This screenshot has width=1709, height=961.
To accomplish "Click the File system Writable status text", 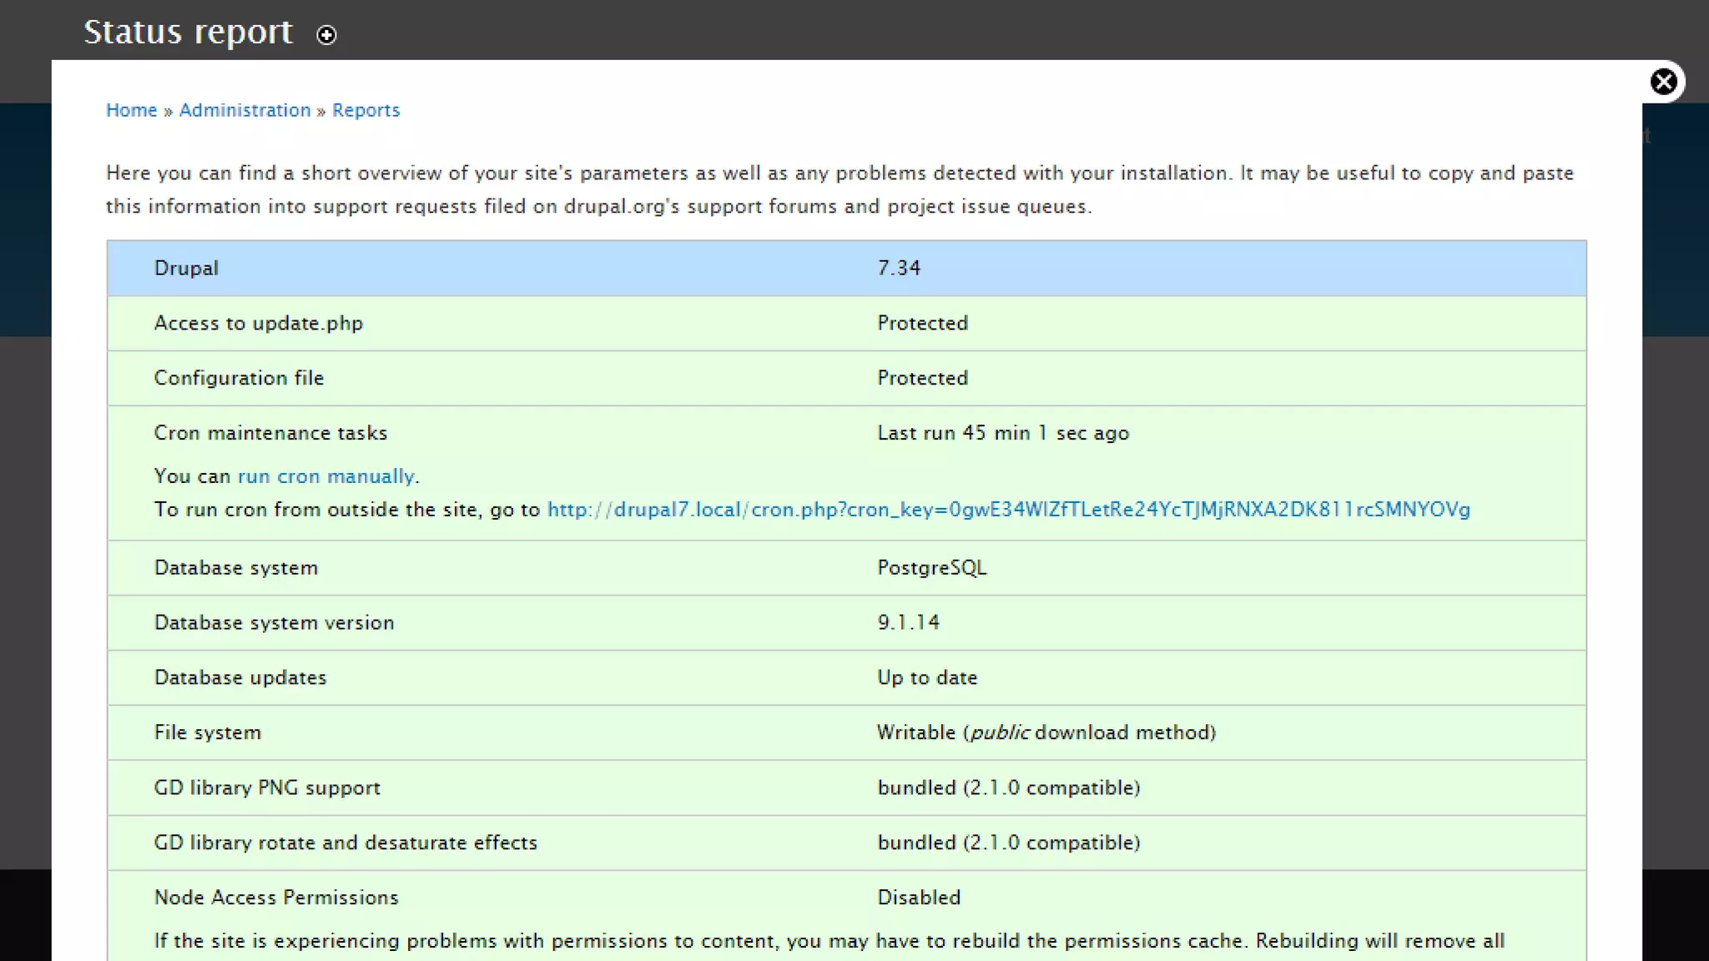I will 1045,733.
